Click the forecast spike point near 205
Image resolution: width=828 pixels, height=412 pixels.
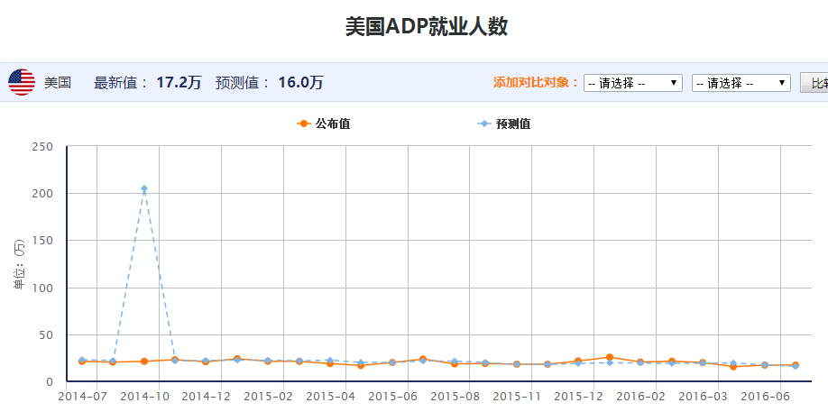pos(144,188)
